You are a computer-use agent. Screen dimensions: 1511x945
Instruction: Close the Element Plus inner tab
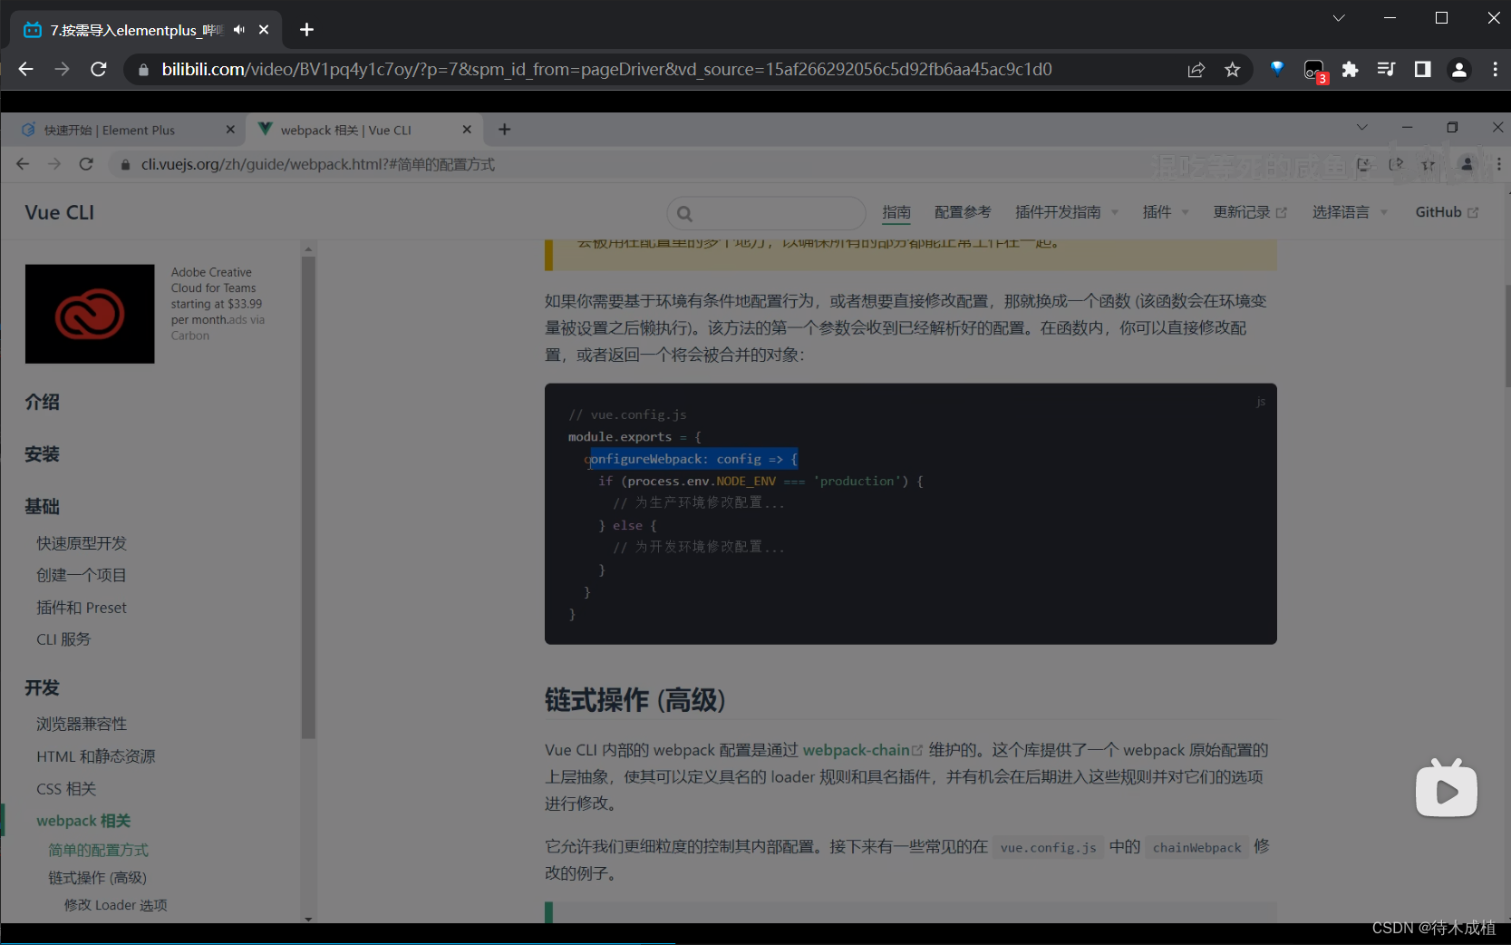pos(230,130)
